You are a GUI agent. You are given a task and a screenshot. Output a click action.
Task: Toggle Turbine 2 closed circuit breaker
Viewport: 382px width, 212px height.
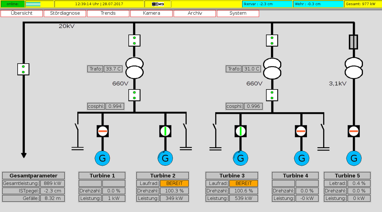(165, 131)
